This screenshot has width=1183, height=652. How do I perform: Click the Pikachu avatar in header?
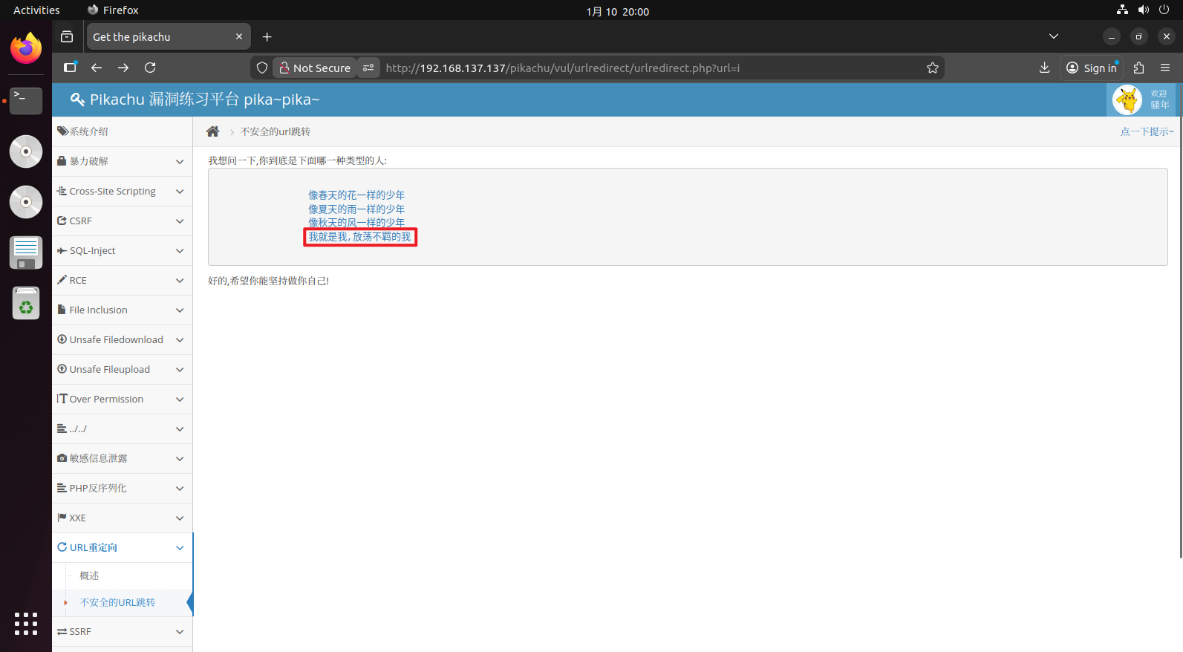1127,100
